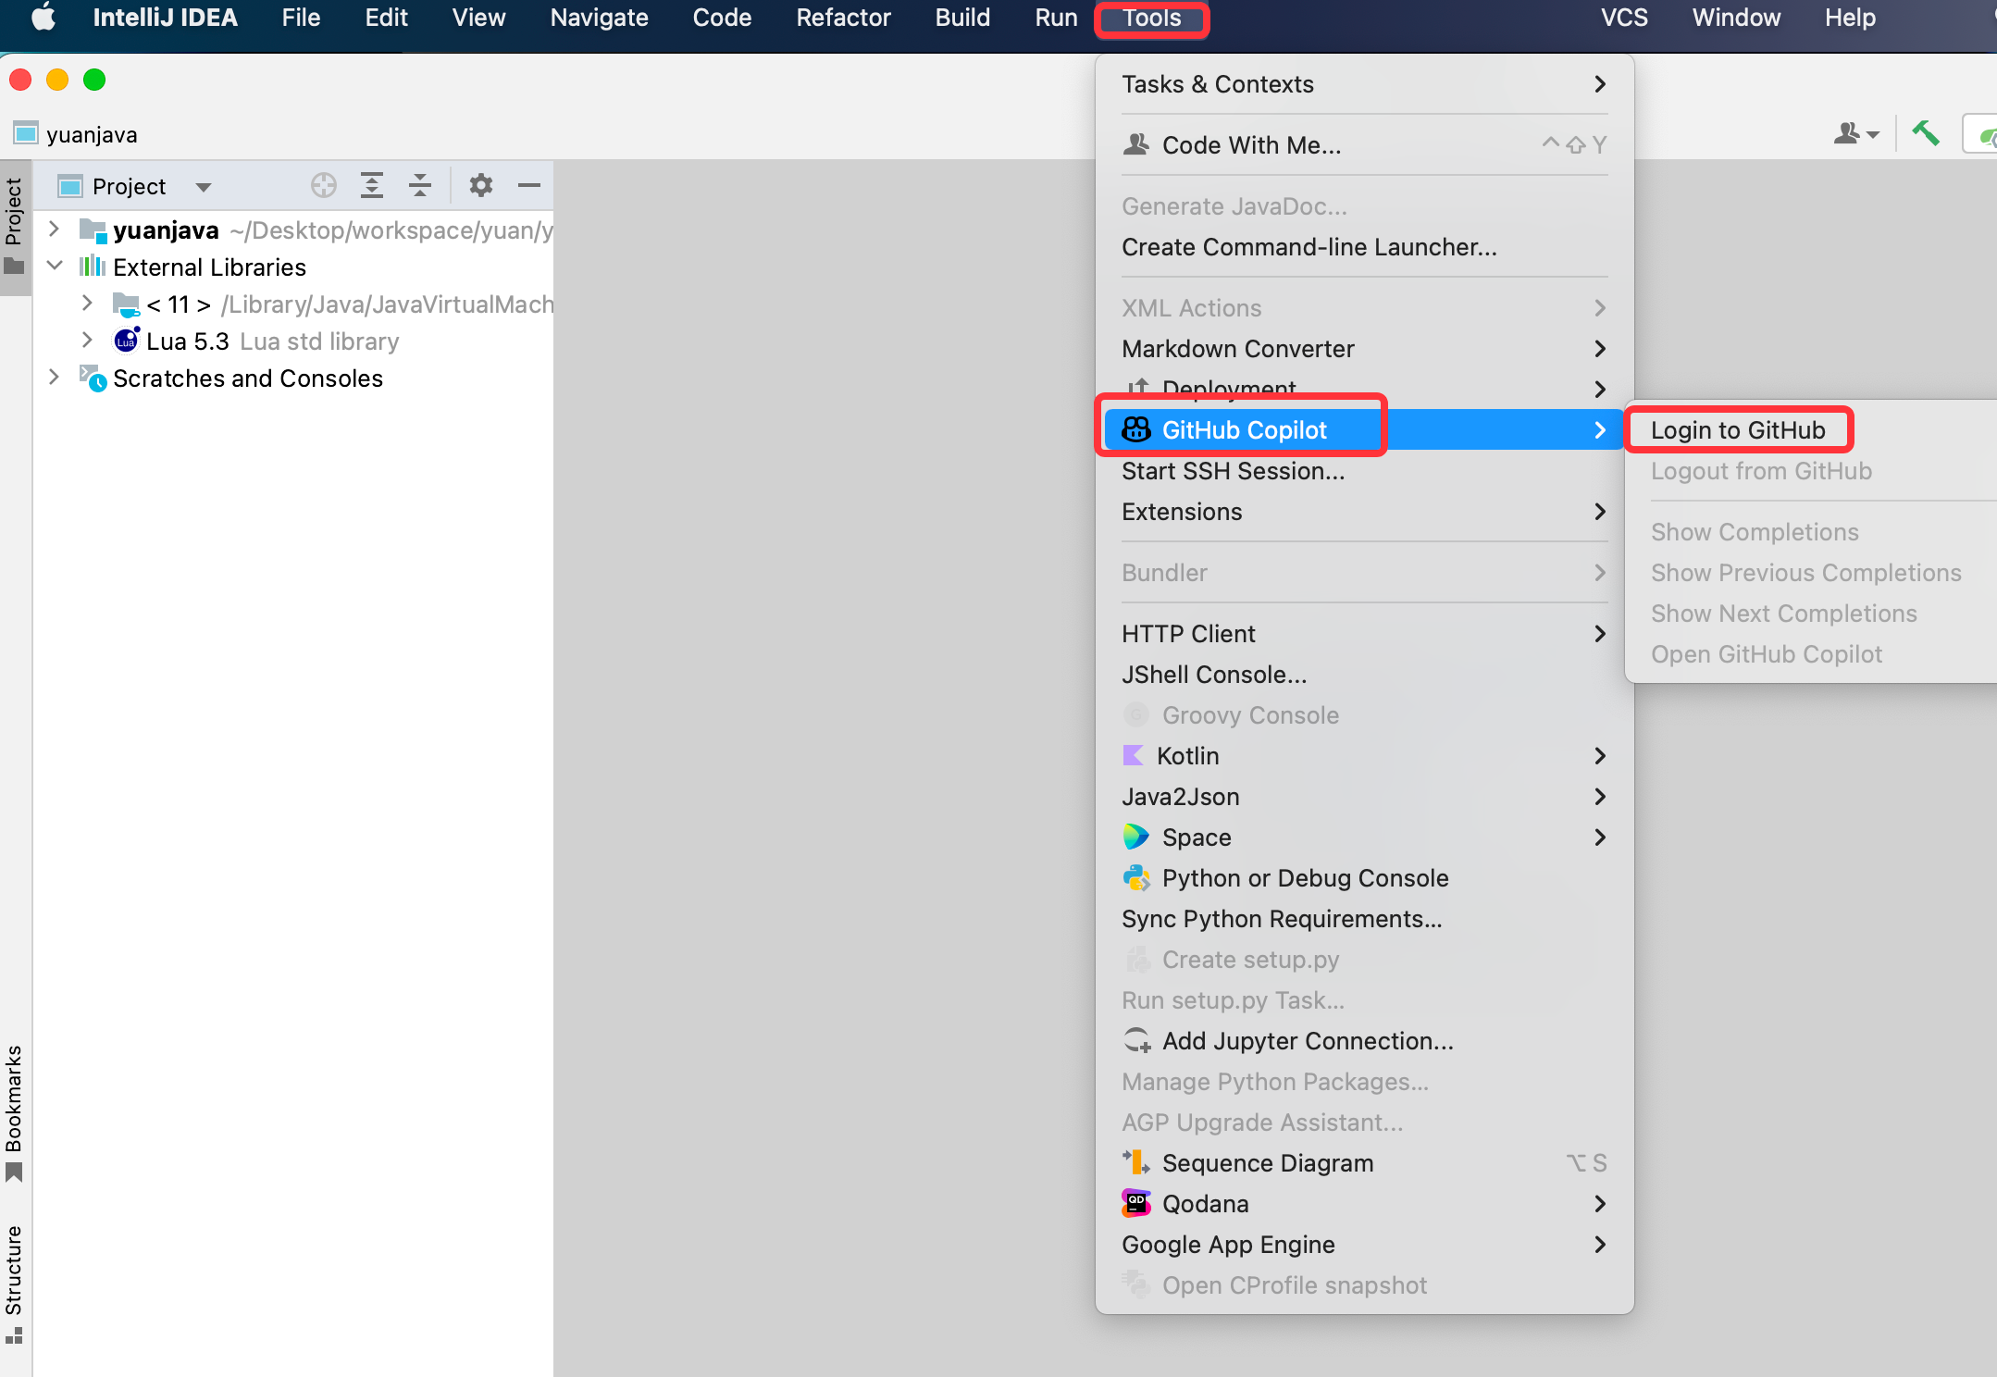Viewport: 1997px width, 1377px height.
Task: Open the Window menu
Action: (x=1736, y=18)
